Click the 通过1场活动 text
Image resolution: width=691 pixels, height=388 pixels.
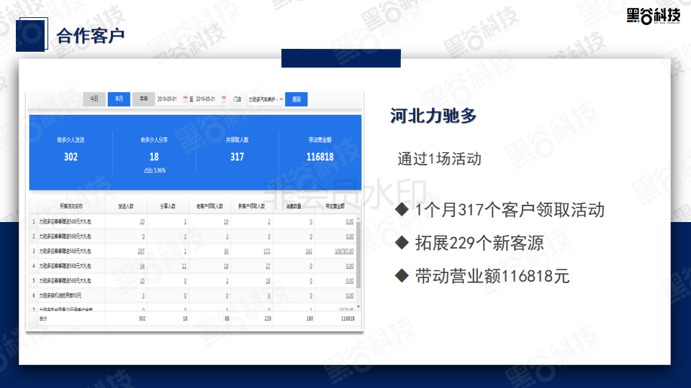pyautogui.click(x=439, y=159)
